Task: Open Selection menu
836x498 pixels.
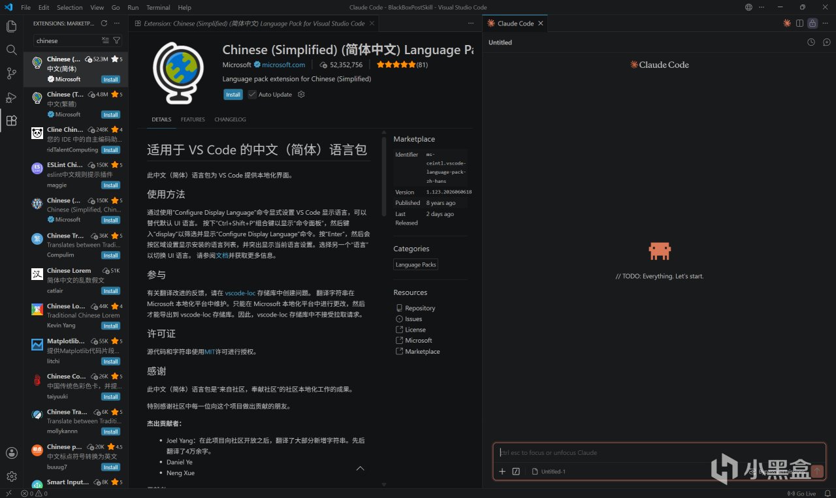Action: [x=69, y=7]
